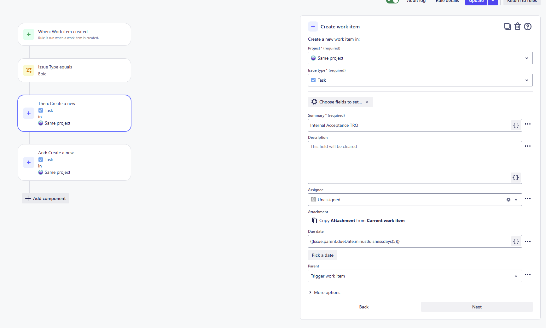The image size is (546, 328).
Task: Expand the More options section
Action: [324, 292]
